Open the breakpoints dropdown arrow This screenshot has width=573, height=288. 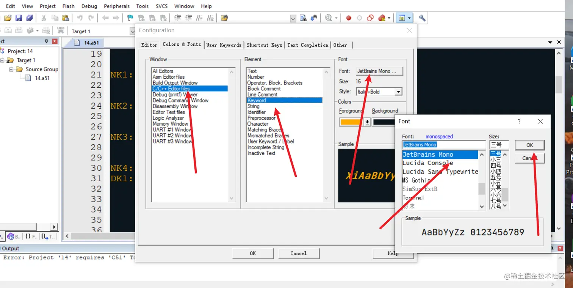click(x=389, y=18)
